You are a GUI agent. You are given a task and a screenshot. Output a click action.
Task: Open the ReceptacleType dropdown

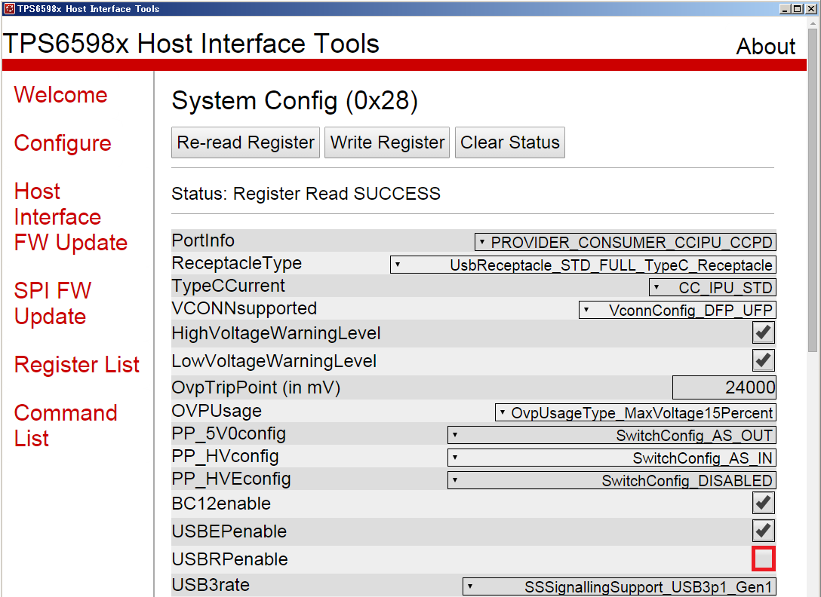(x=583, y=265)
